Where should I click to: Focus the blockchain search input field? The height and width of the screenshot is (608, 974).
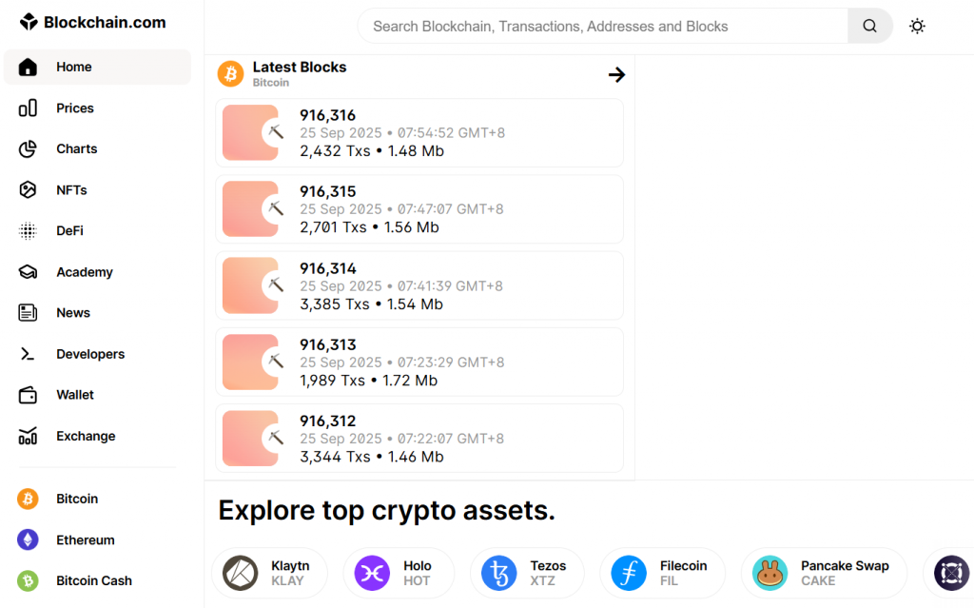click(602, 26)
